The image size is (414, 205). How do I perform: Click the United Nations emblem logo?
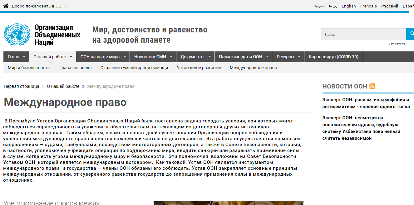coord(17,35)
